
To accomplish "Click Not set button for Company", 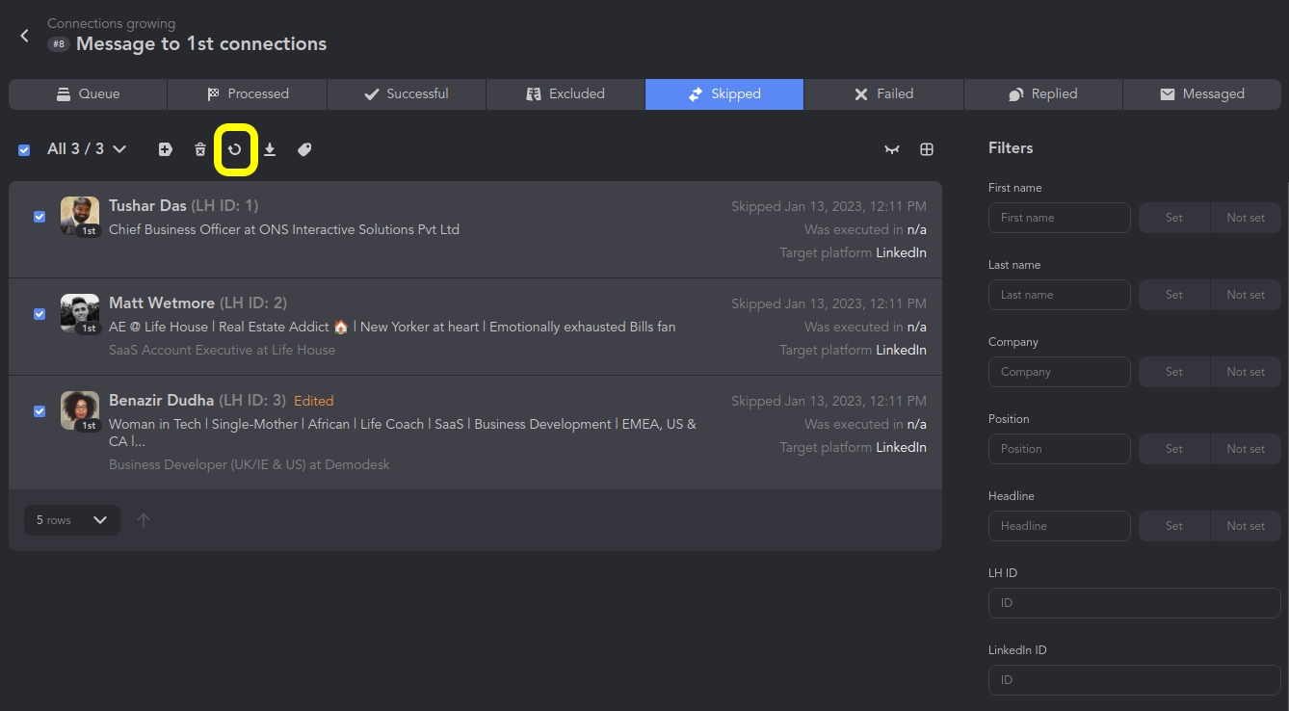I will [x=1245, y=372].
